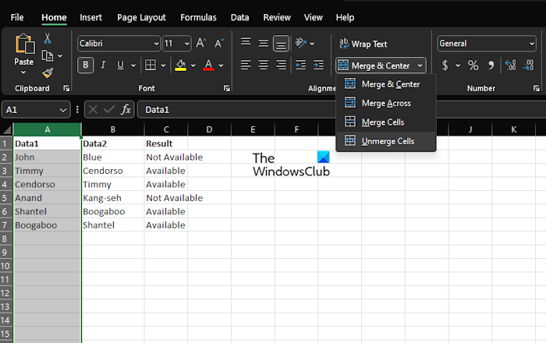The image size is (546, 343).
Task: Select Merge Across from the dropdown menu
Action: click(386, 103)
